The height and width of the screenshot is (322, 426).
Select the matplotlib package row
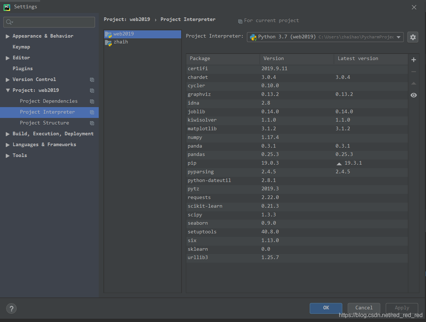[297, 129]
